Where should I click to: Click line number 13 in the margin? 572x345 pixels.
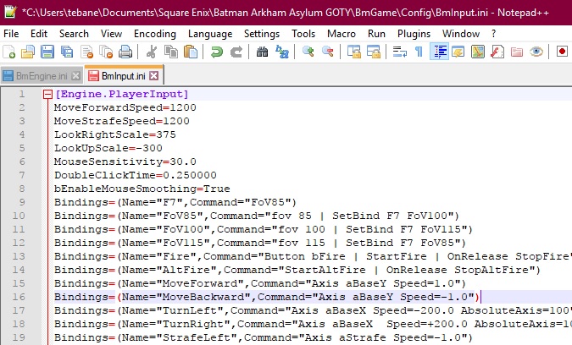pyautogui.click(x=19, y=256)
